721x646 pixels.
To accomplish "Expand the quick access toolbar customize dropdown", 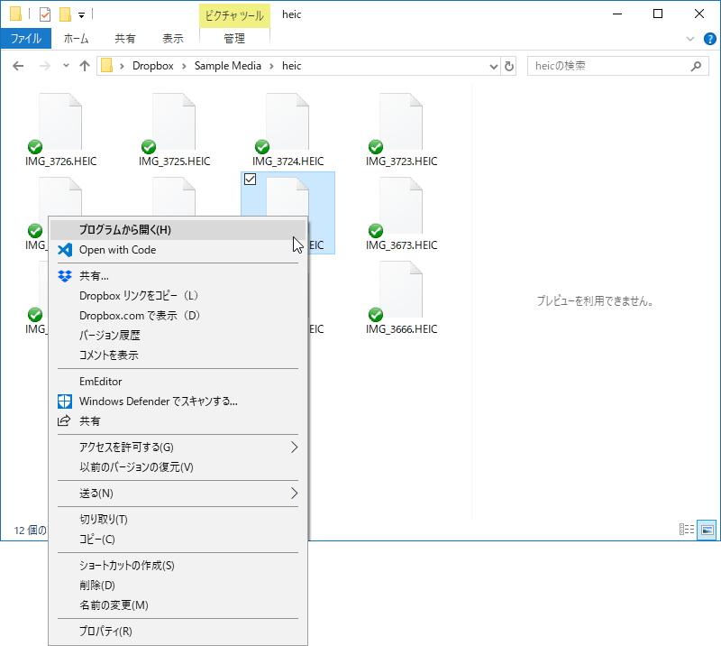I will click(x=80, y=14).
